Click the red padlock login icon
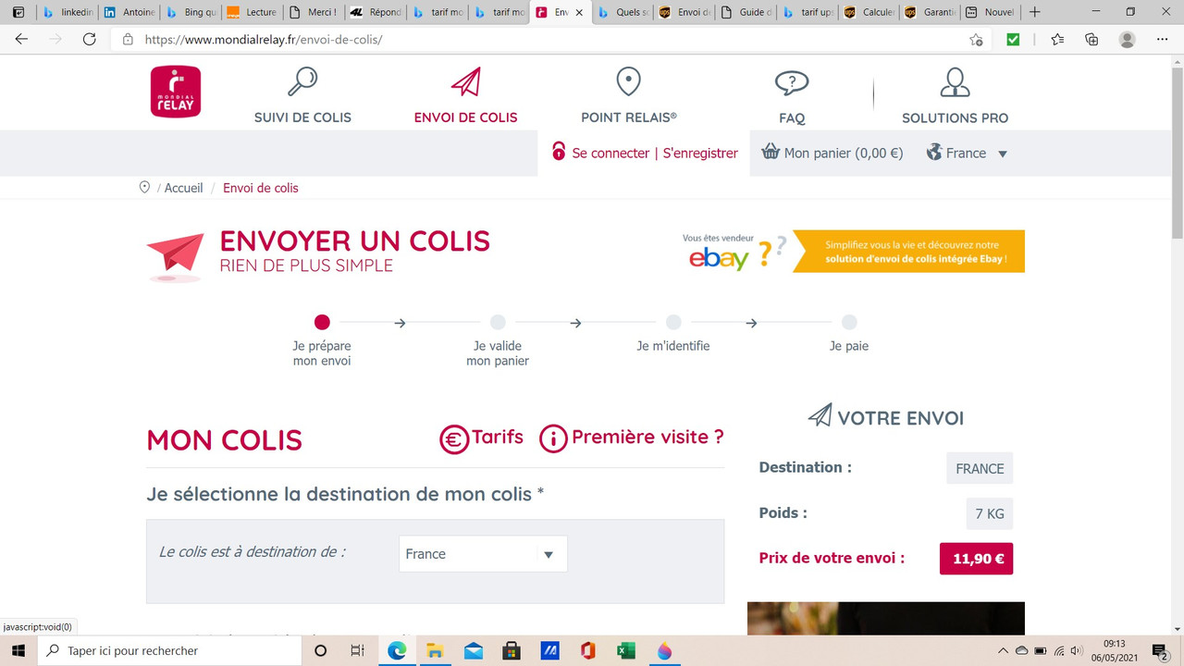This screenshot has height=666, width=1184. coord(559,151)
